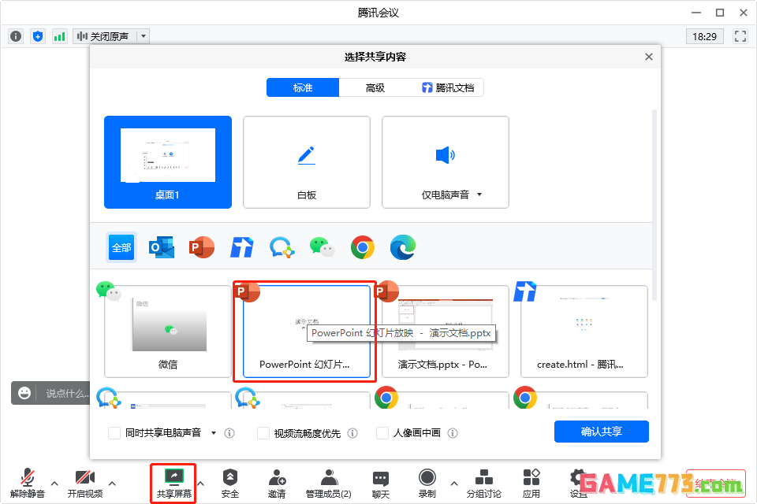
Task: Filter windows by WeChat app icon
Action: coord(322,247)
